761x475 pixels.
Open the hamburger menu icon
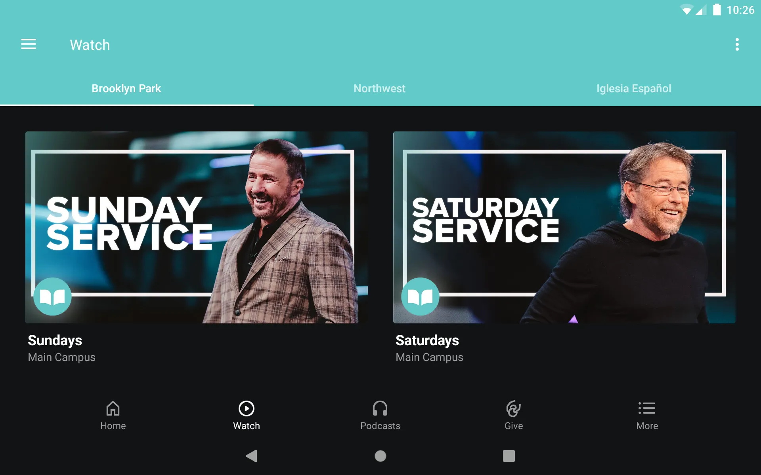coord(29,45)
